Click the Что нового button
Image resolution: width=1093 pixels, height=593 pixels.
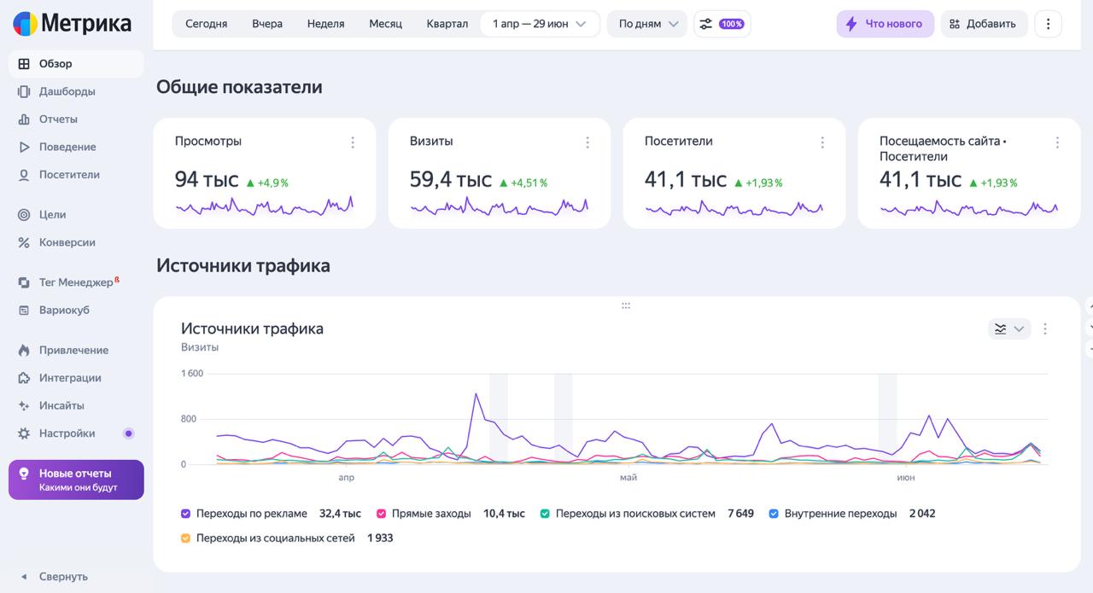pos(885,24)
